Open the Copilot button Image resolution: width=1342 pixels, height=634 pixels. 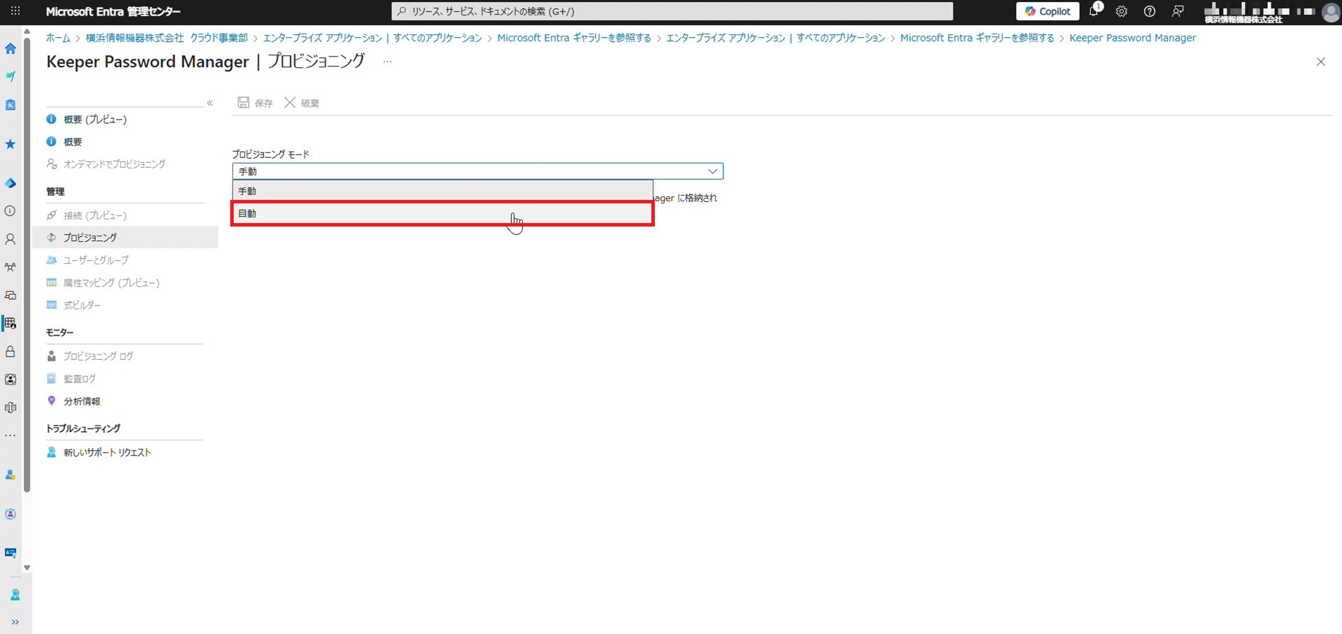coord(1047,12)
